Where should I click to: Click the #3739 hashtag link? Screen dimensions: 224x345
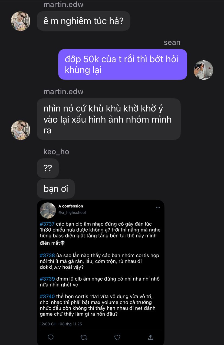[47, 279]
